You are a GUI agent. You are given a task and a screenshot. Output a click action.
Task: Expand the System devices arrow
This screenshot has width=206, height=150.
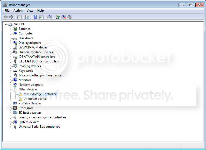click(11, 122)
